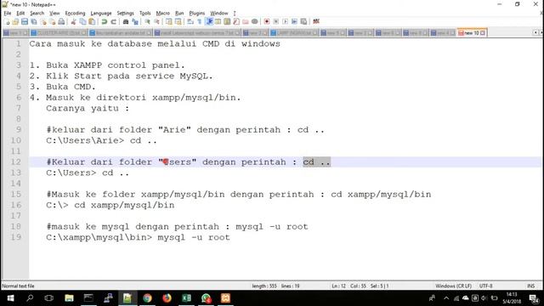Open the File menu

click(8, 14)
